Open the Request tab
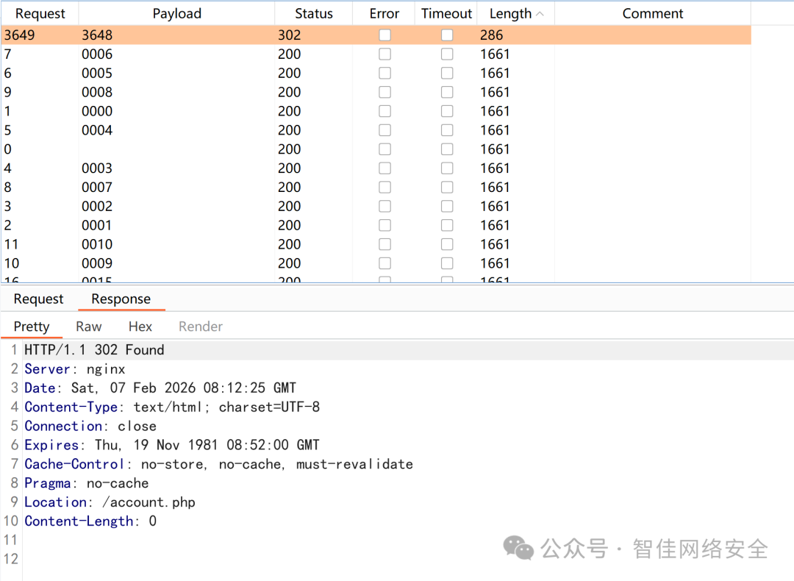 click(38, 299)
